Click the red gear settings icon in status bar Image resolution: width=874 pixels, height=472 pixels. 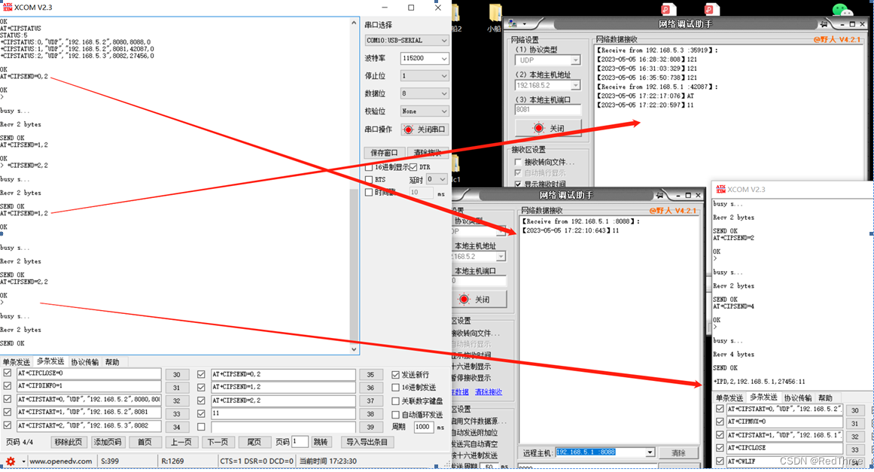tap(10, 461)
